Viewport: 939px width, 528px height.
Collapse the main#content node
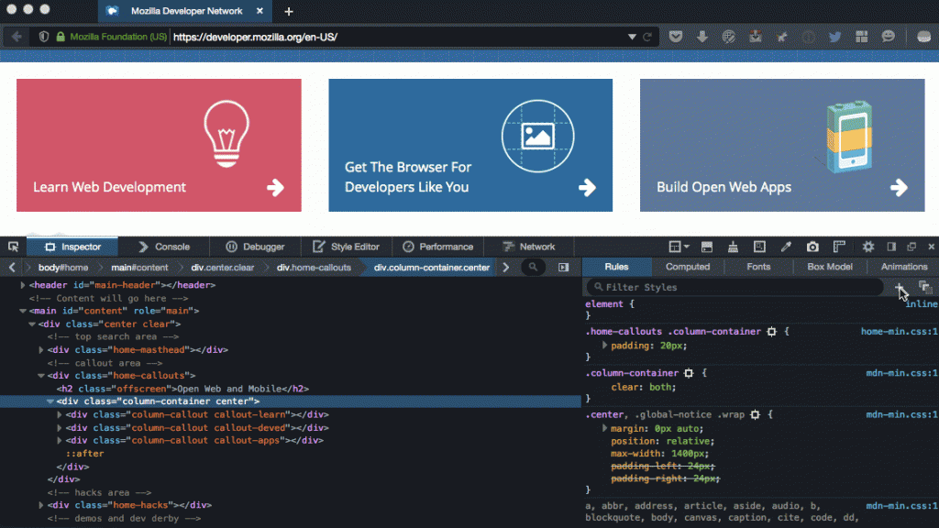[x=23, y=311]
